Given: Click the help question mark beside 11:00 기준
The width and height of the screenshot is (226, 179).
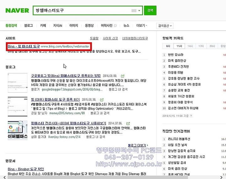Looking at the screenshot, I should click(x=191, y=116).
